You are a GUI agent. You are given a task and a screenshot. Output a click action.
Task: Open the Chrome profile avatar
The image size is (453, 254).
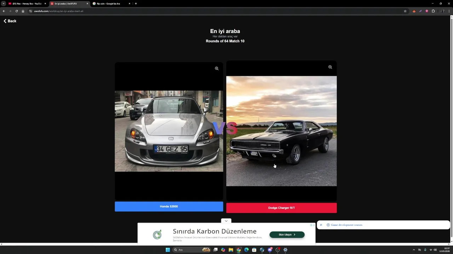[x=442, y=11]
